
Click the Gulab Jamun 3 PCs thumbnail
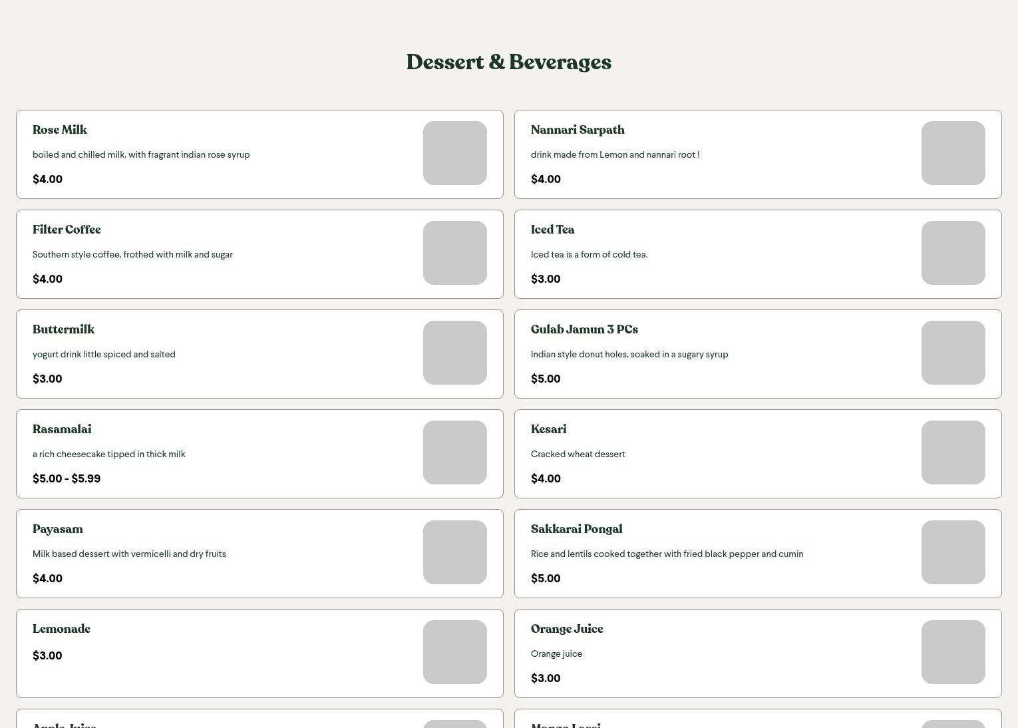tap(953, 353)
